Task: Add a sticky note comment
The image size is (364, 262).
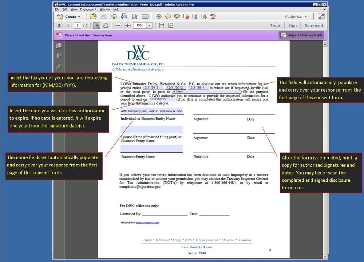Action: pyautogui.click(x=168, y=16)
